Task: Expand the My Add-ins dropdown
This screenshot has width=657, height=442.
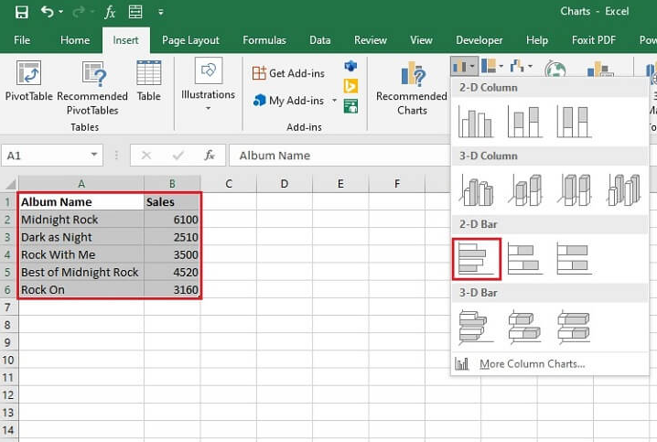Action: (334, 101)
